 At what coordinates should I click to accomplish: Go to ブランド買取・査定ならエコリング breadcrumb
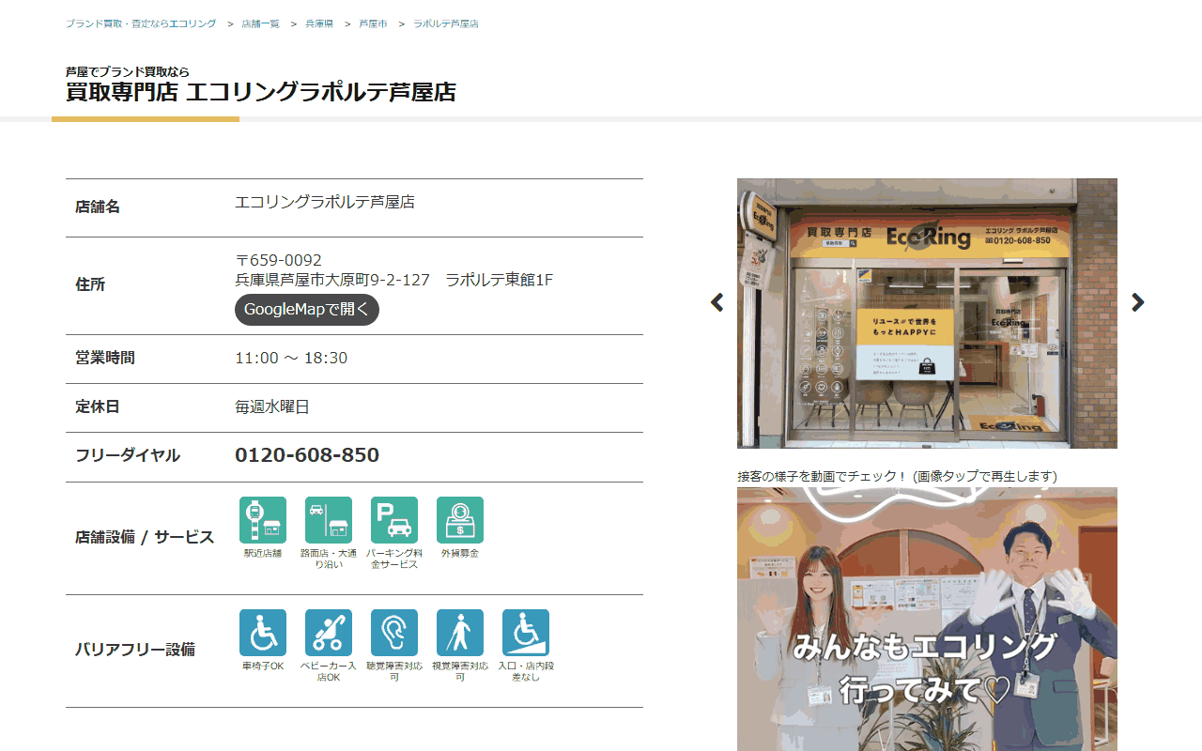click(141, 23)
